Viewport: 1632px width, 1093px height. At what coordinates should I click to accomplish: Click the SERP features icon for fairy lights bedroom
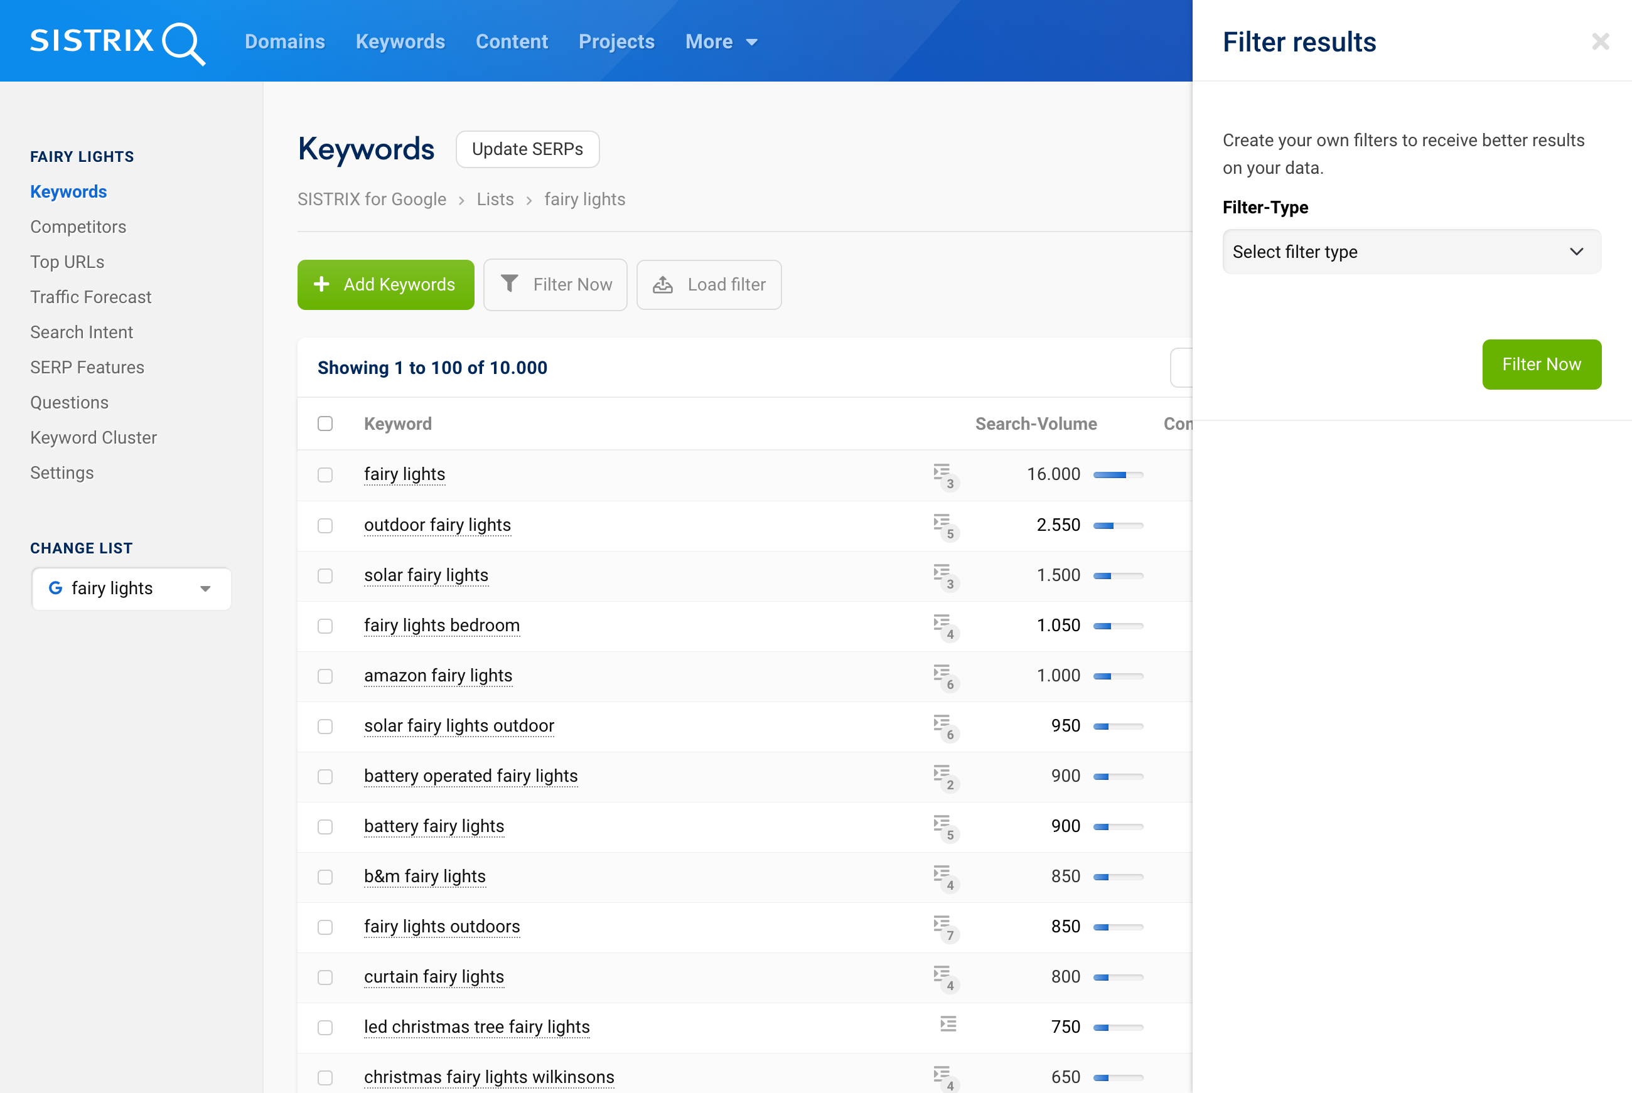(945, 624)
